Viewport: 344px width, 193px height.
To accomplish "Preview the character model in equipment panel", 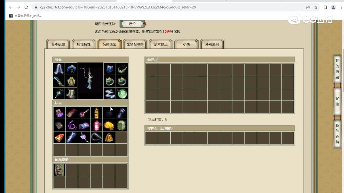I will click(90, 81).
